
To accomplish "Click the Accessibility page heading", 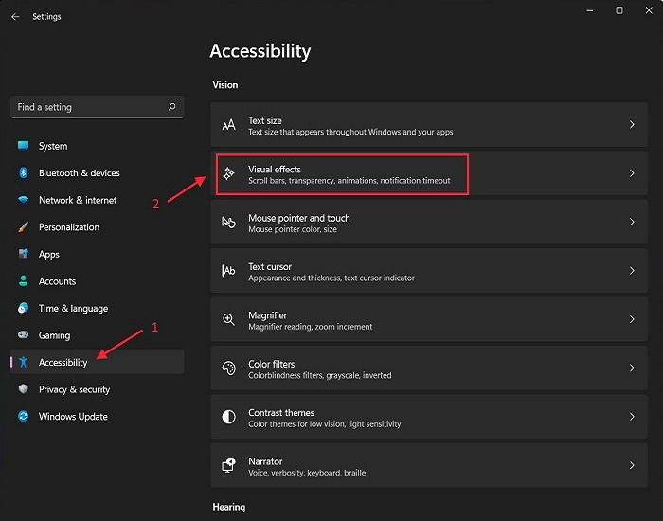I will (x=260, y=51).
